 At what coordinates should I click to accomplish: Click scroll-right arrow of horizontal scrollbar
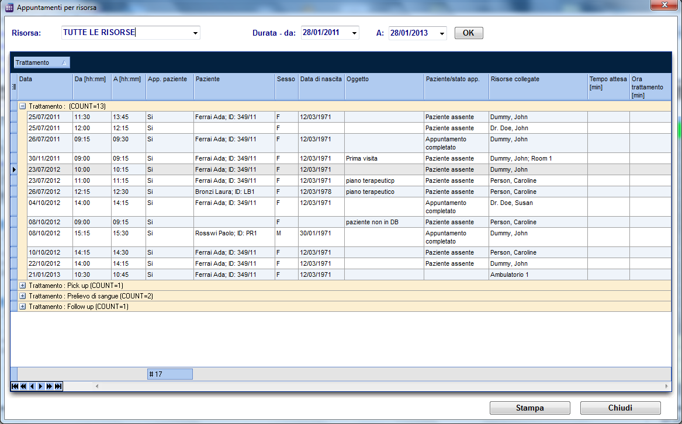666,386
